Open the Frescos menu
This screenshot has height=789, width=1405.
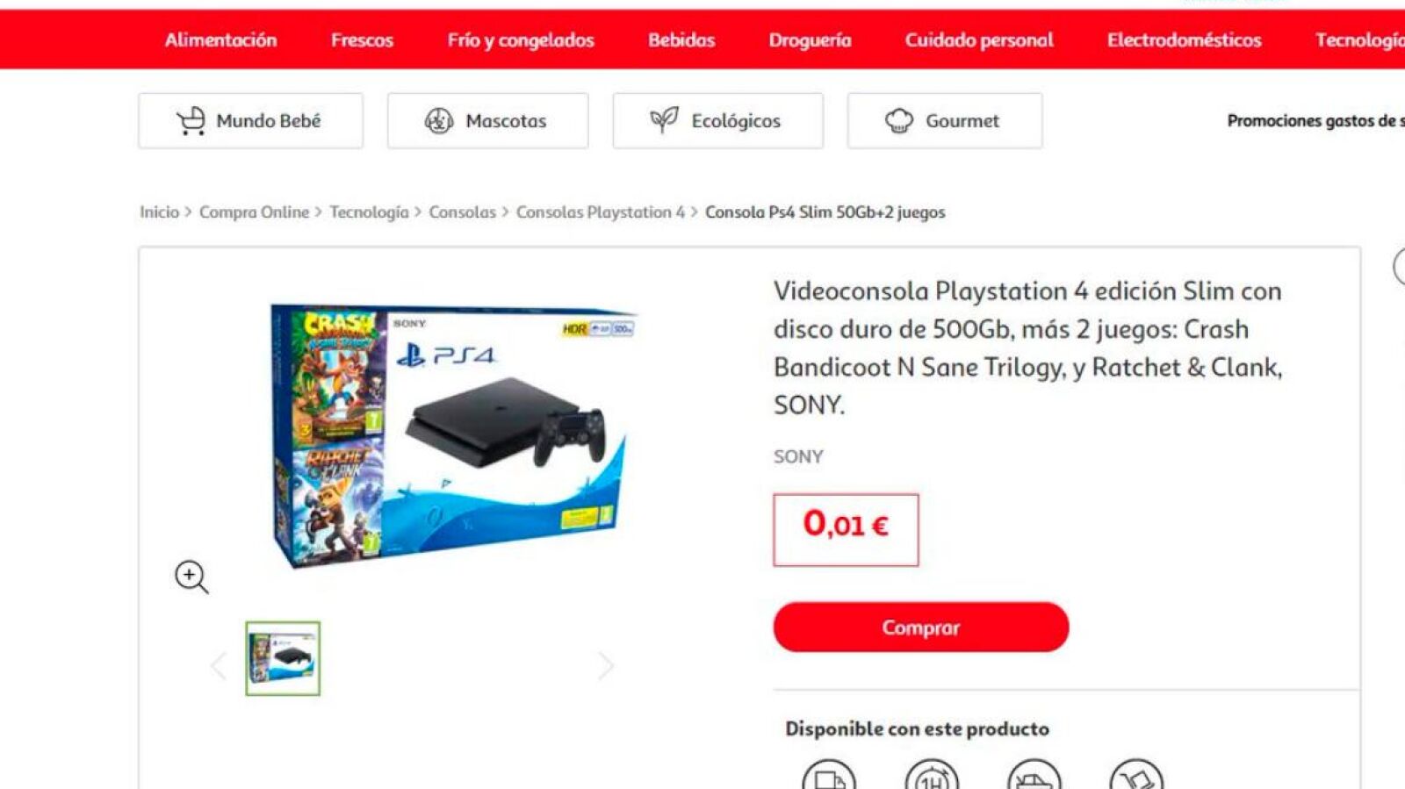(362, 40)
